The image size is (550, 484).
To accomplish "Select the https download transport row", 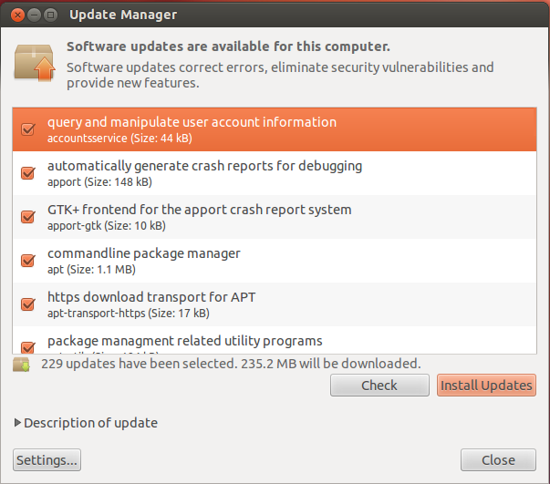I will 275,304.
